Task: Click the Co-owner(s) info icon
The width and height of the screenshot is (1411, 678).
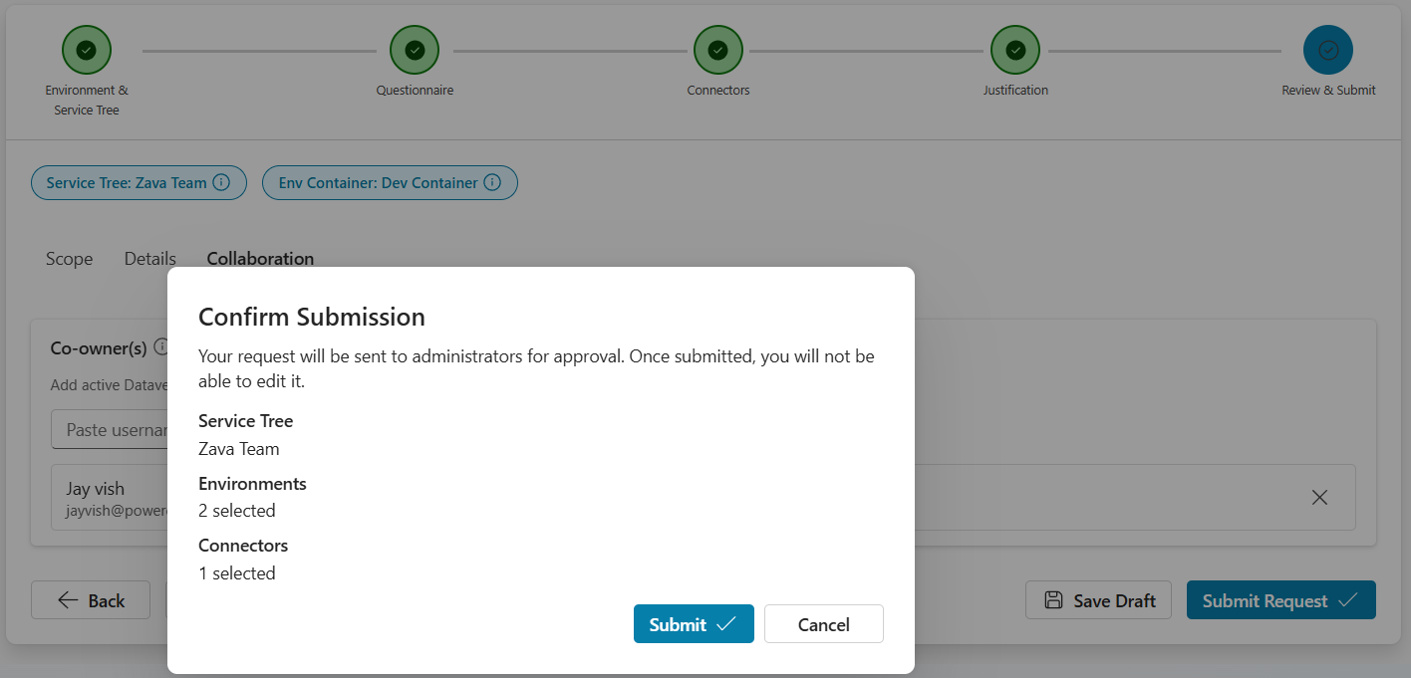Action: coord(161,347)
